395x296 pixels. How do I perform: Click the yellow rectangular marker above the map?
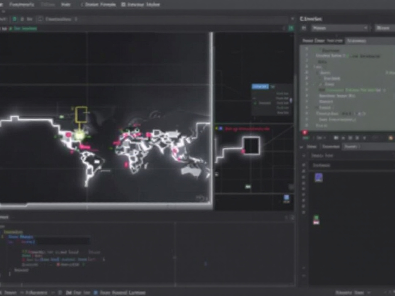[81, 114]
